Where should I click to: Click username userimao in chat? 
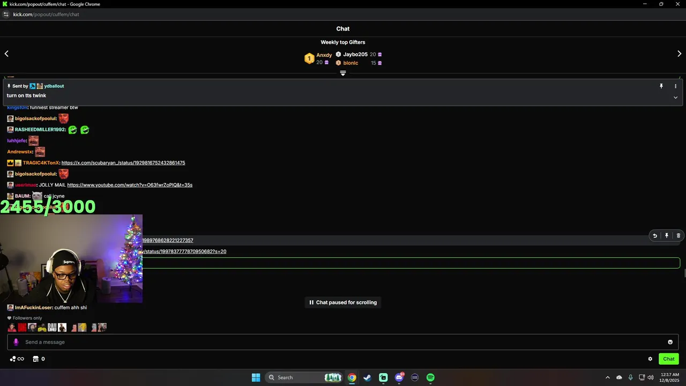click(x=25, y=185)
